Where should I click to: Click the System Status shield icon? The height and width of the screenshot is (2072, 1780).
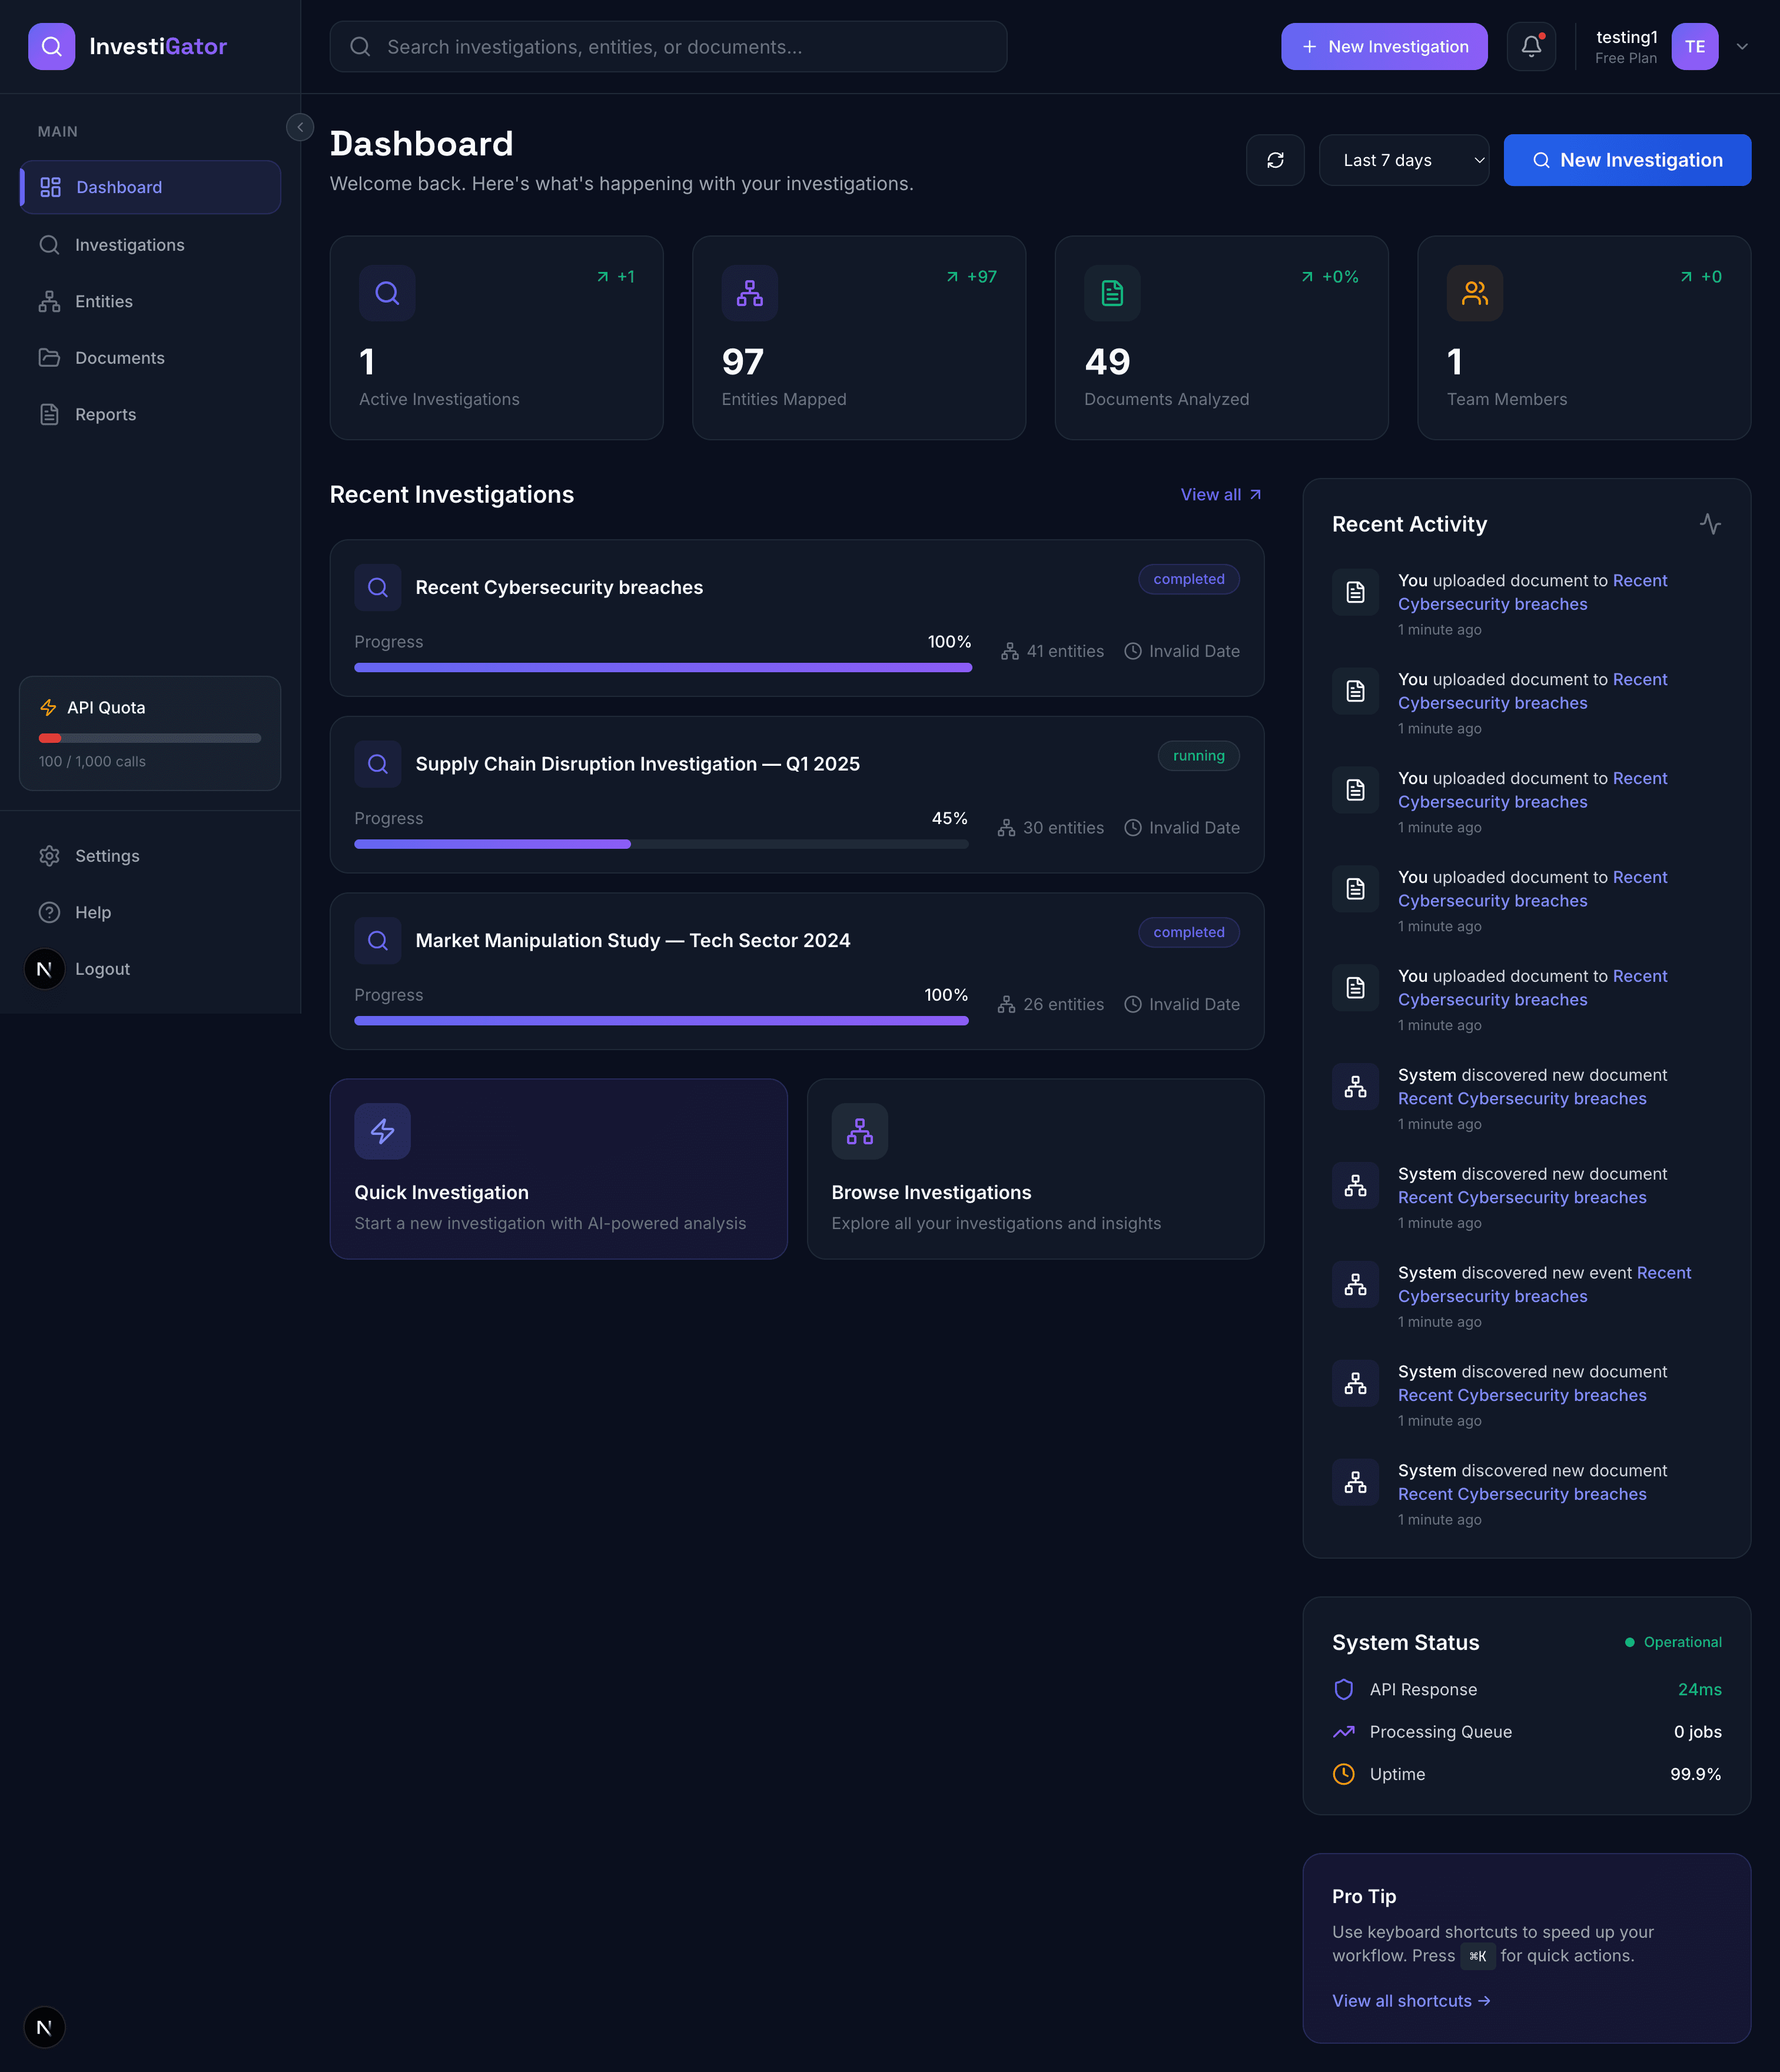click(1343, 1689)
